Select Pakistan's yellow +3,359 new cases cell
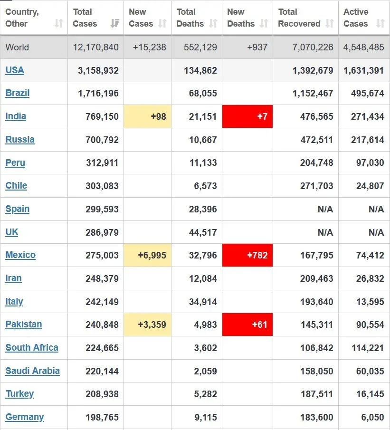 148,325
